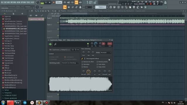Browse for sample file folder icon
The height and width of the screenshot is (105, 187).
click(73, 50)
